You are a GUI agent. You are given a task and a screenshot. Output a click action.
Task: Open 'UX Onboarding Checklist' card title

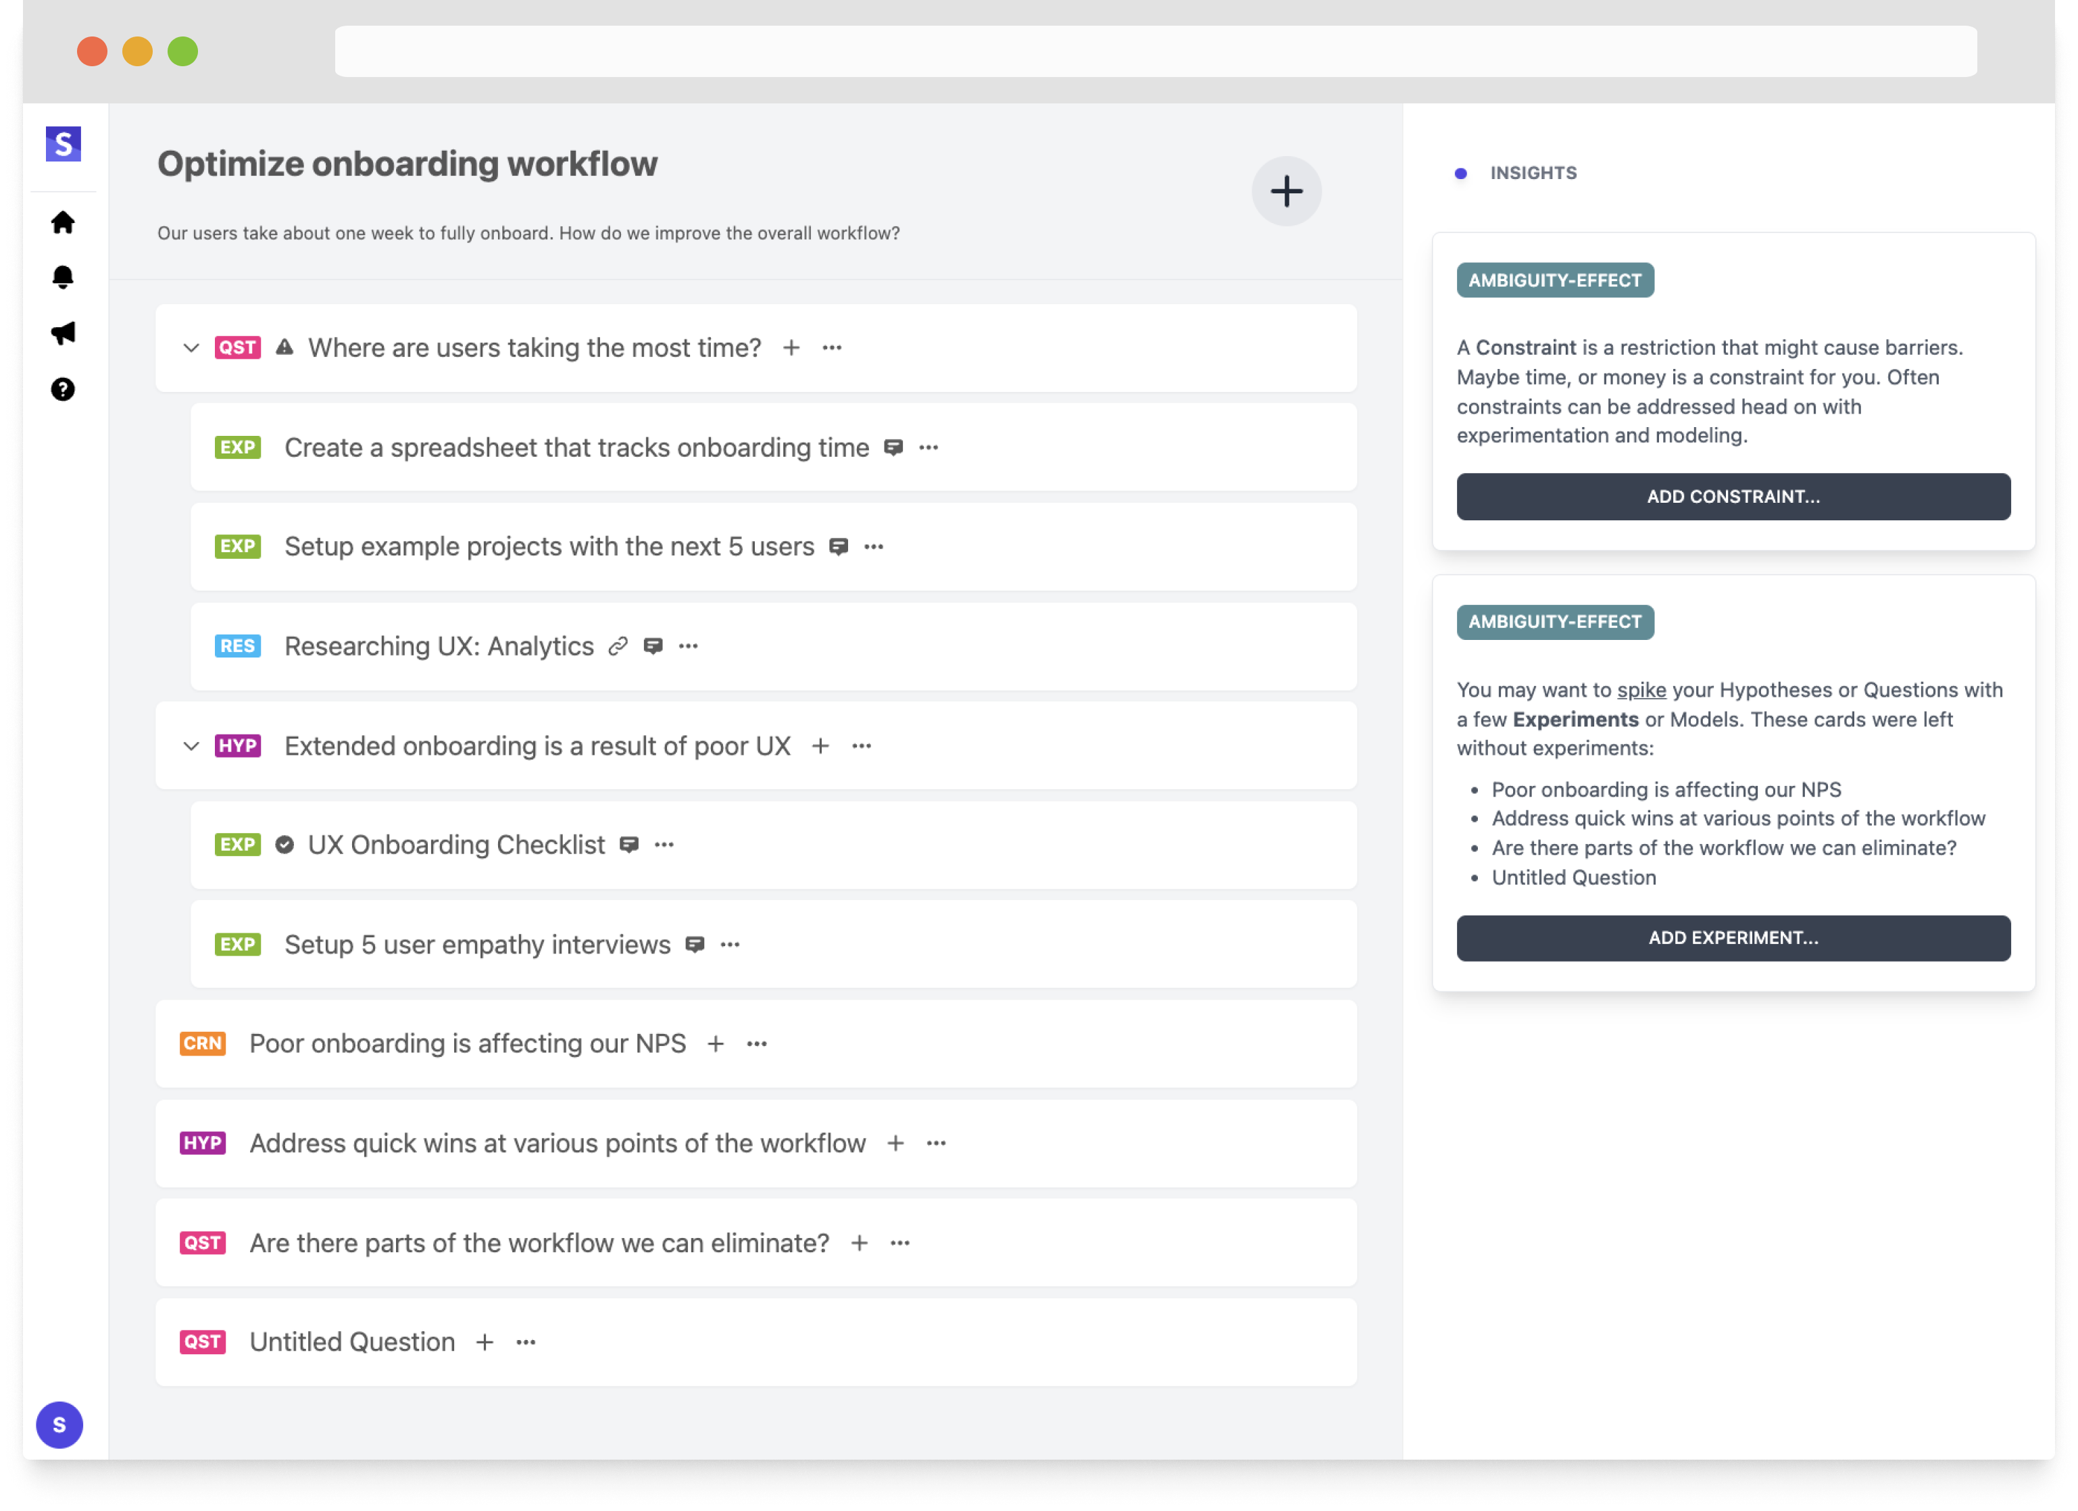(456, 845)
